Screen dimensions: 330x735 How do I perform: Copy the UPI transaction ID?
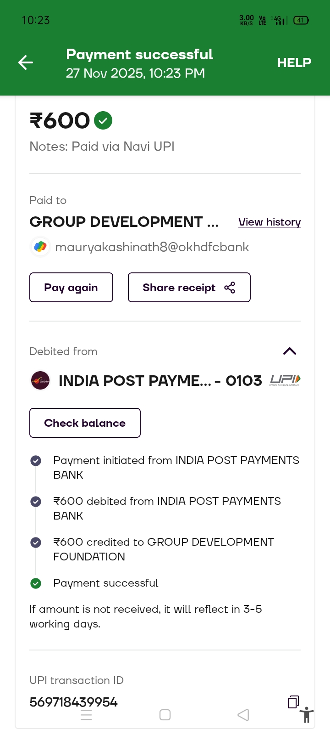[293, 701]
